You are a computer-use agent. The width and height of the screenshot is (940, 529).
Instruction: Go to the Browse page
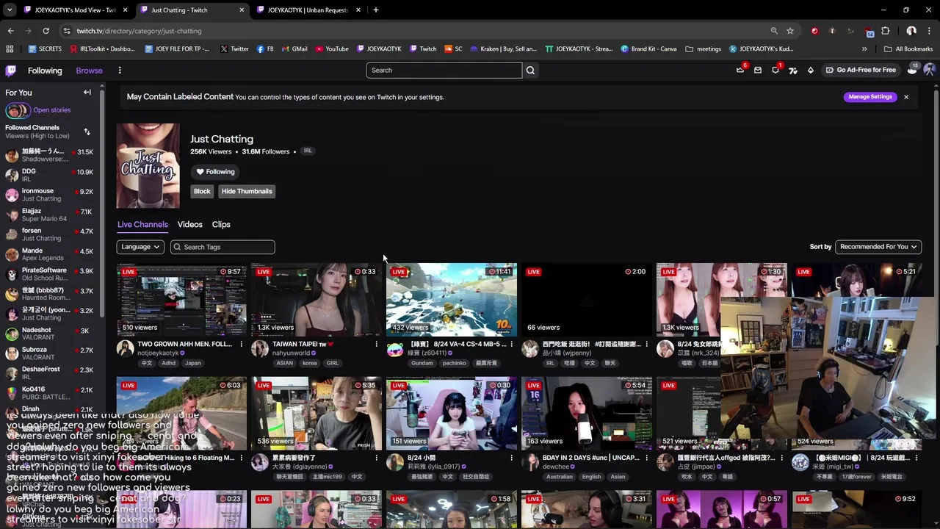89,71
